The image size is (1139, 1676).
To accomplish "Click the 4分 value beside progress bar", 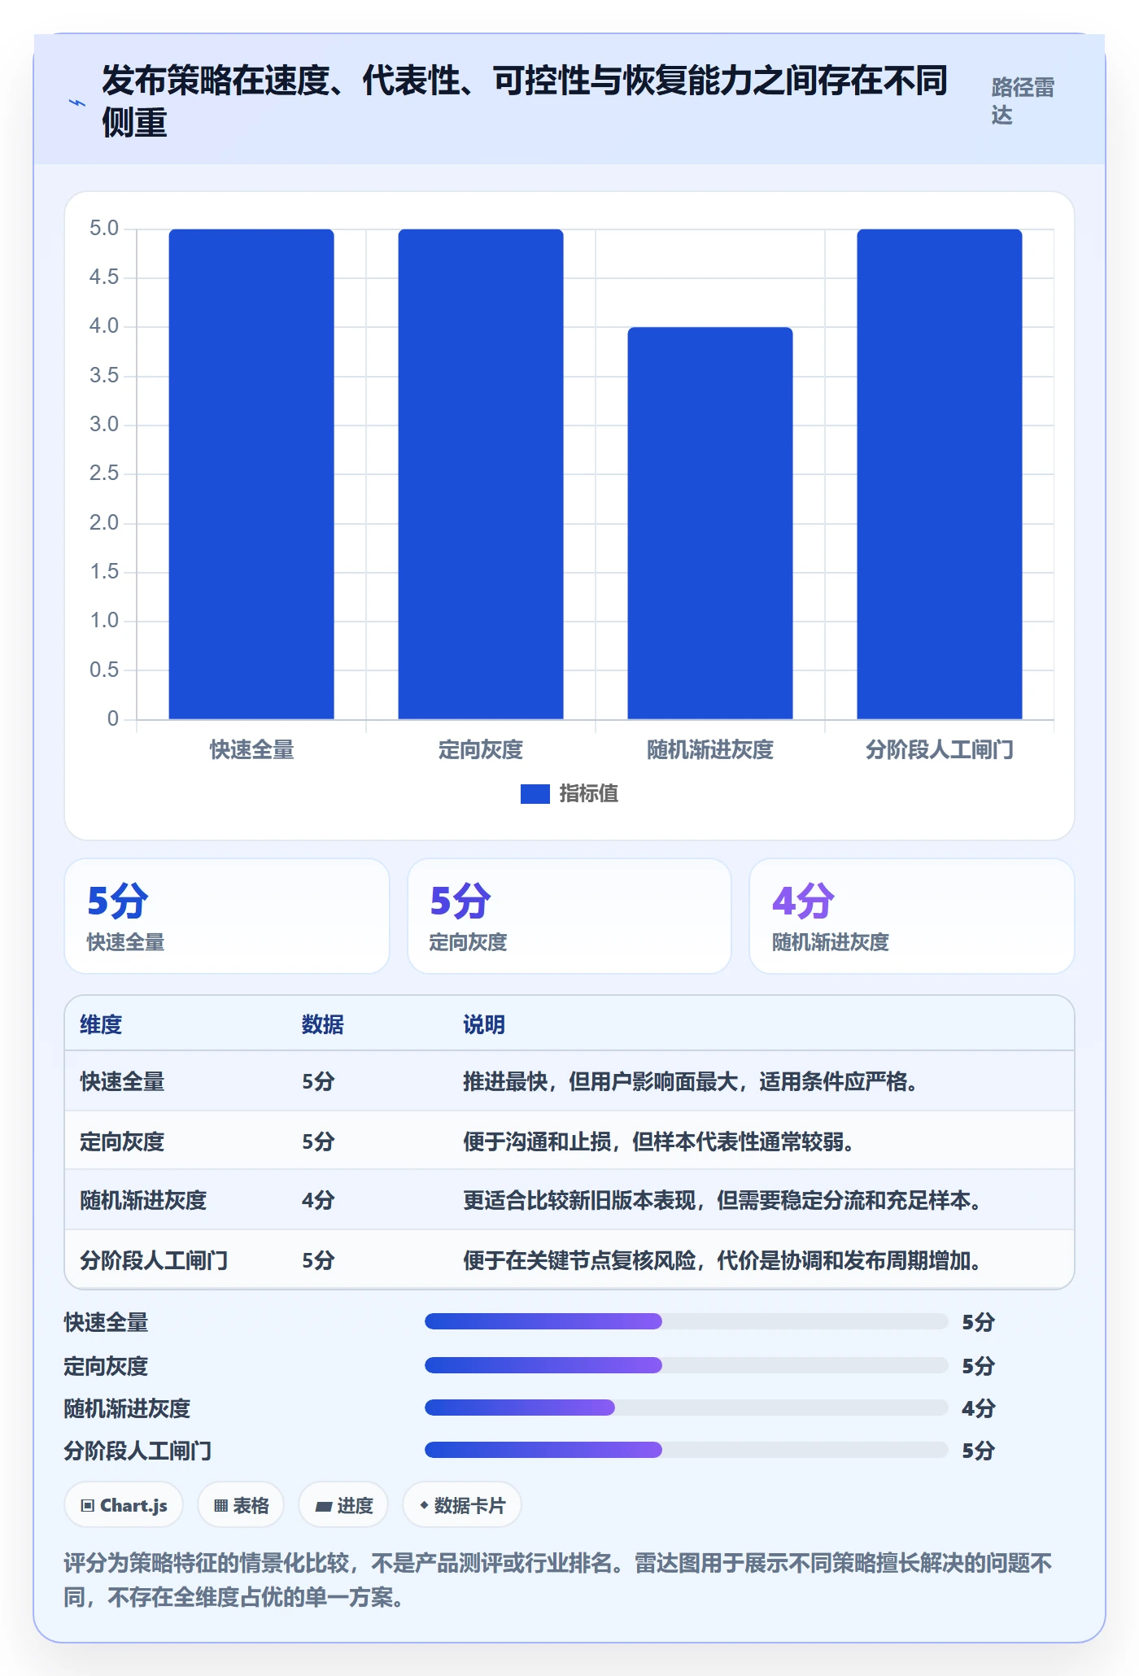I will (978, 1408).
